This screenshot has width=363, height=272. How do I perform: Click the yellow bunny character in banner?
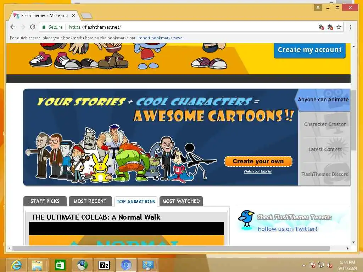tap(100, 168)
